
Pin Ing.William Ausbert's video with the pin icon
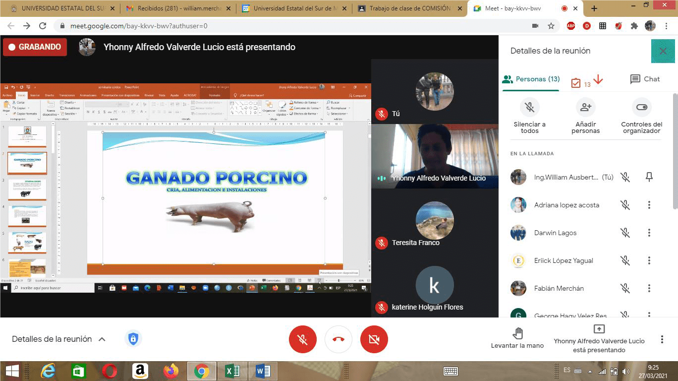[x=649, y=177]
